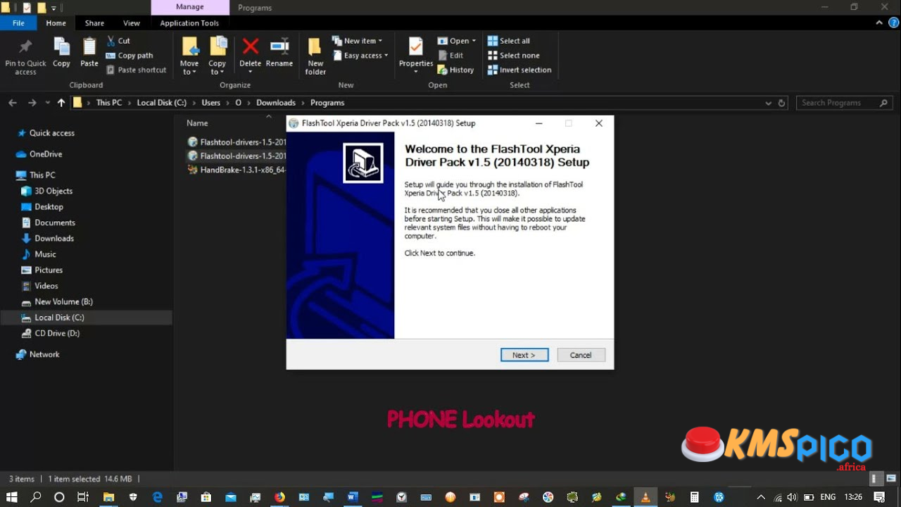901x507 pixels.
Task: Open Windows Start menu
Action: [12, 497]
